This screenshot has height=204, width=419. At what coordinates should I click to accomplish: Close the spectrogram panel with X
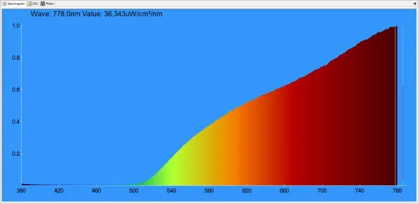(415, 4)
